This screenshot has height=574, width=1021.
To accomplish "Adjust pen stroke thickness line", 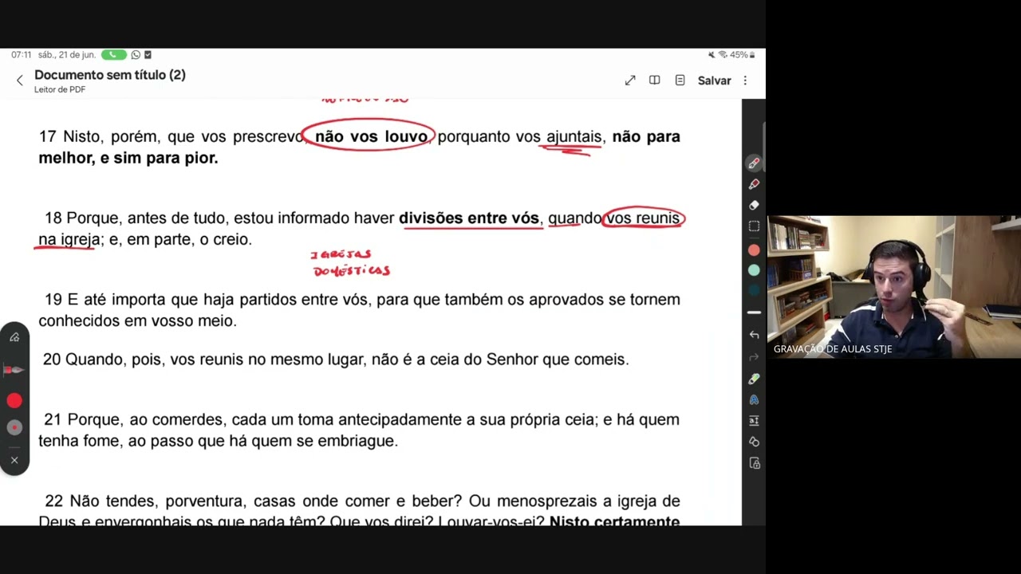I will (x=754, y=313).
